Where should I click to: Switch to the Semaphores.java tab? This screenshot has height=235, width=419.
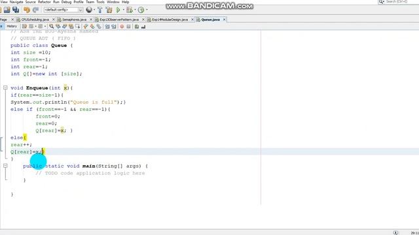[x=74, y=20]
